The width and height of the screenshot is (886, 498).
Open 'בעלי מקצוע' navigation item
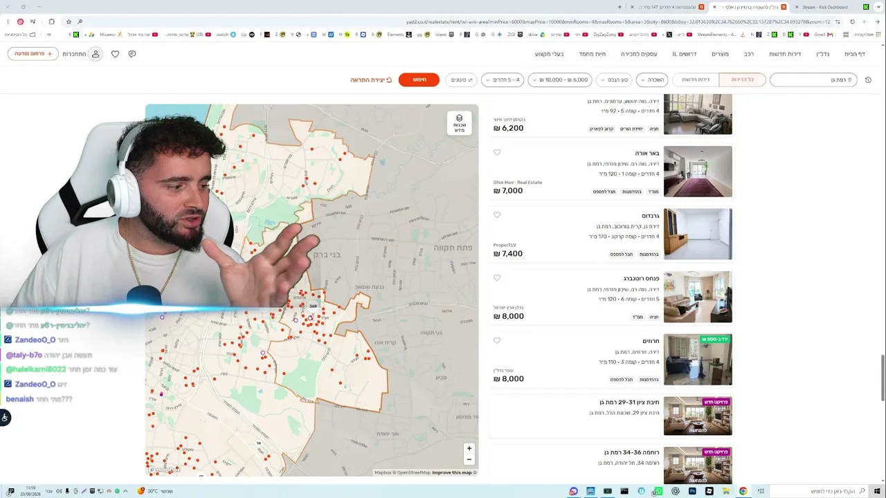549,54
